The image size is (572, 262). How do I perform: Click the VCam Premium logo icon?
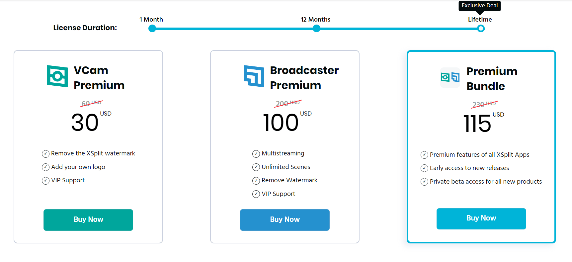[57, 76]
